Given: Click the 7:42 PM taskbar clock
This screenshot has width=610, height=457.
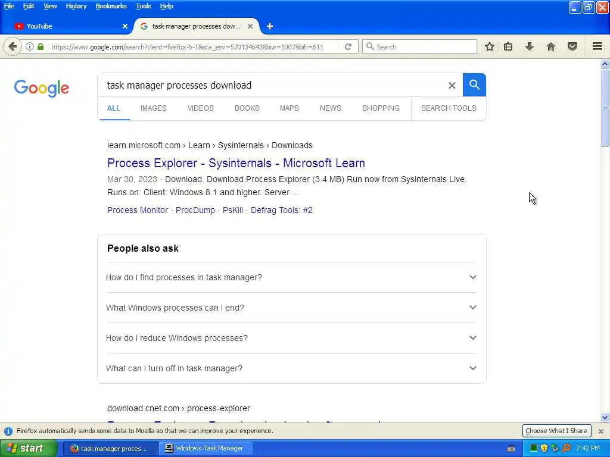Looking at the screenshot, I should 588,448.
